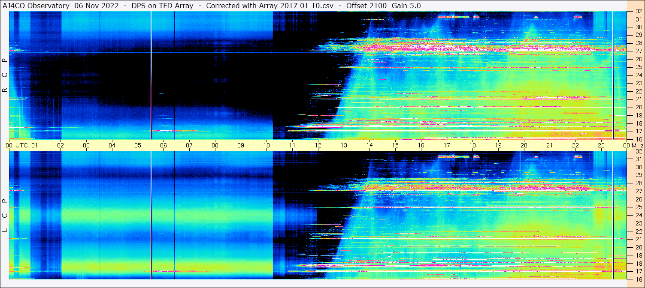Select the 03 hour mark on time axis

tap(86, 145)
